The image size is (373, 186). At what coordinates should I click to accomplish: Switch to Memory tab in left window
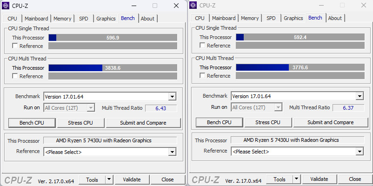point(62,19)
